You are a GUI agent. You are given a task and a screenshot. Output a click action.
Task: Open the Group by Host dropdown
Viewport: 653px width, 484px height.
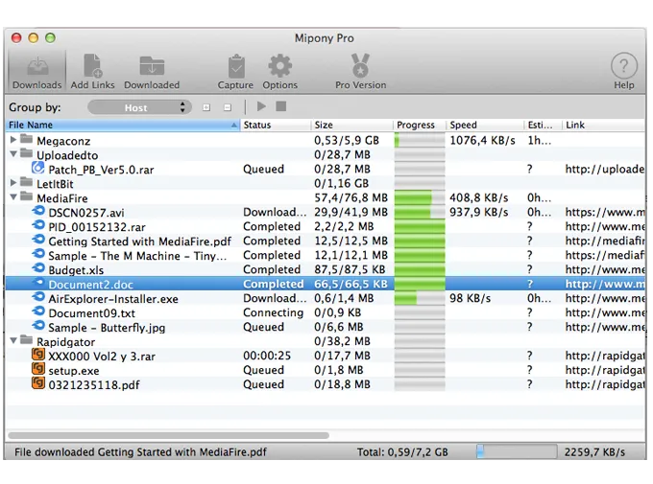point(139,107)
